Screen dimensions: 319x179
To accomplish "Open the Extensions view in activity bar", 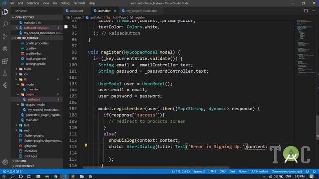I will click(x=5, y=61).
